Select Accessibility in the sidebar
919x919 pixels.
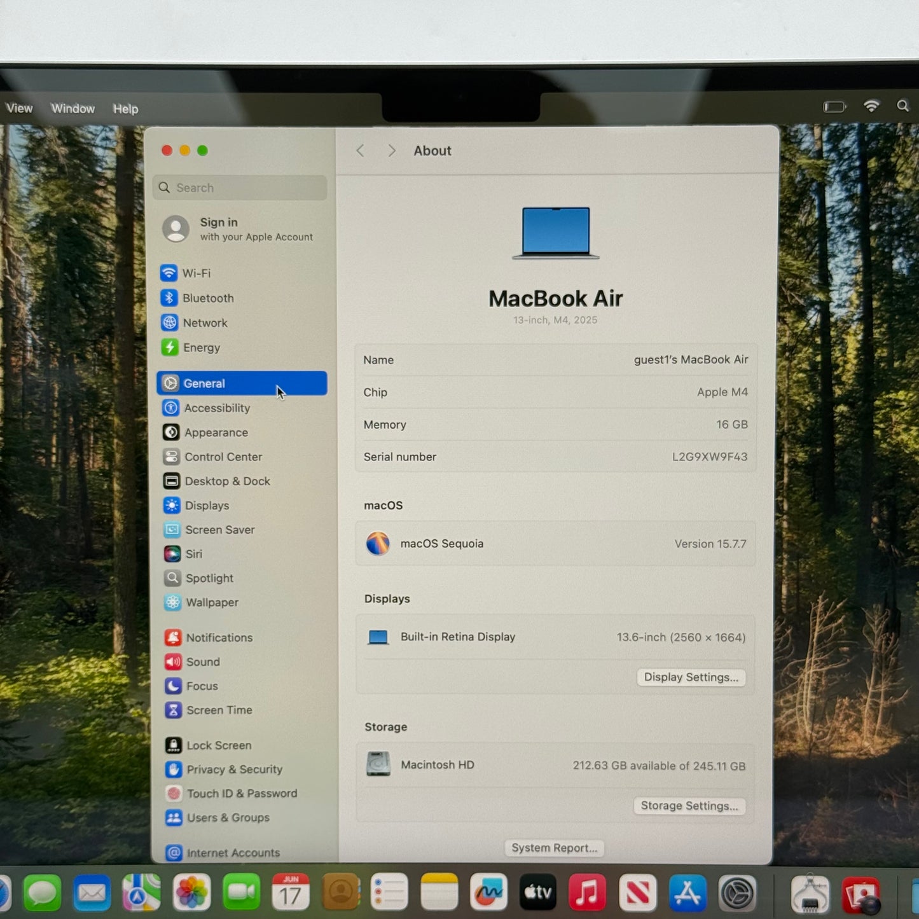pos(206,408)
